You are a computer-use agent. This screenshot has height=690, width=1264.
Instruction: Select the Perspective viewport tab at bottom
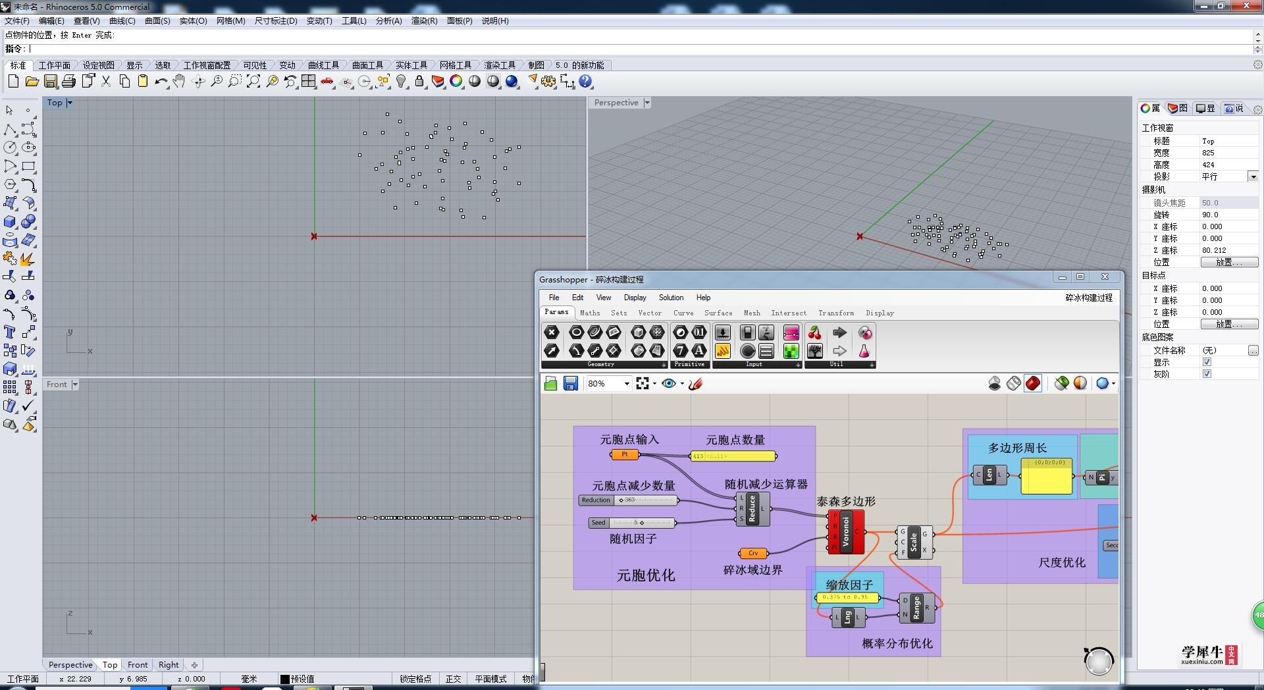70,665
